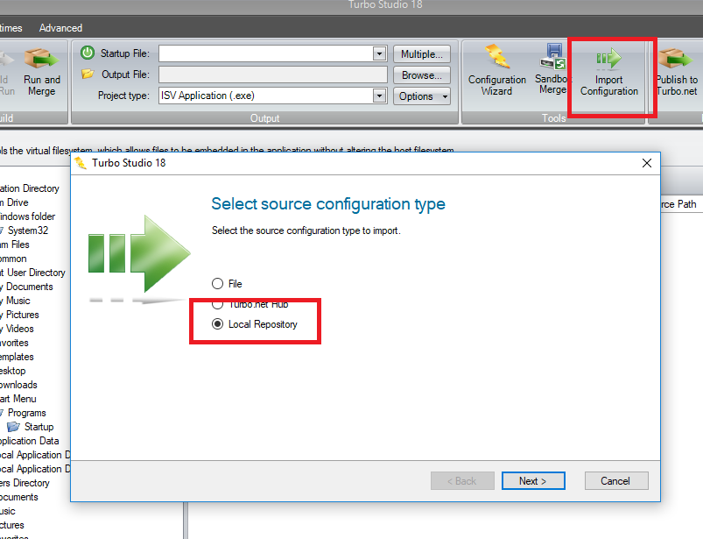Select the Turbo.net Hub radio option
This screenshot has height=539, width=703.
click(217, 304)
